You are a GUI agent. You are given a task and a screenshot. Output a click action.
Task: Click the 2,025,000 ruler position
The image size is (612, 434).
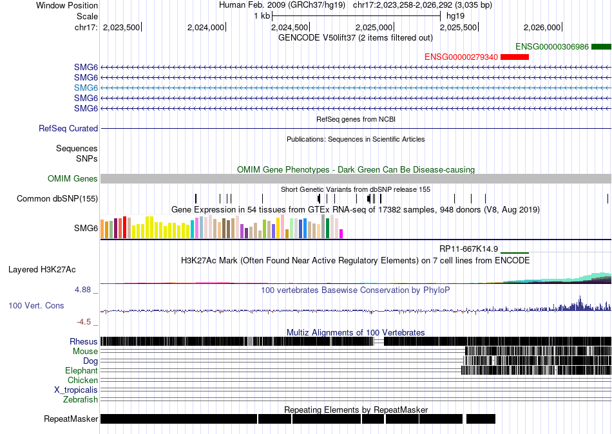[x=374, y=27]
